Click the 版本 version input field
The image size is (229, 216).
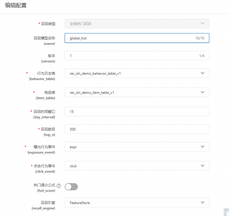[x=137, y=56]
